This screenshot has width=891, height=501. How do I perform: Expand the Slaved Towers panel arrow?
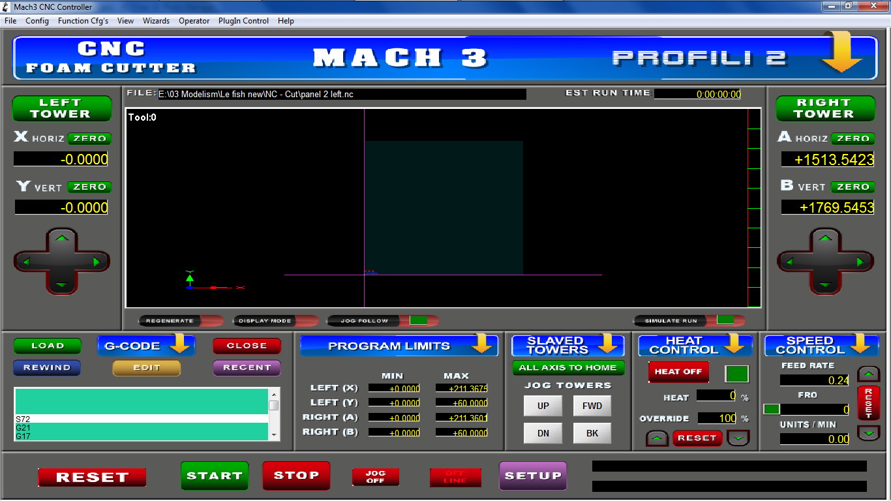point(607,345)
